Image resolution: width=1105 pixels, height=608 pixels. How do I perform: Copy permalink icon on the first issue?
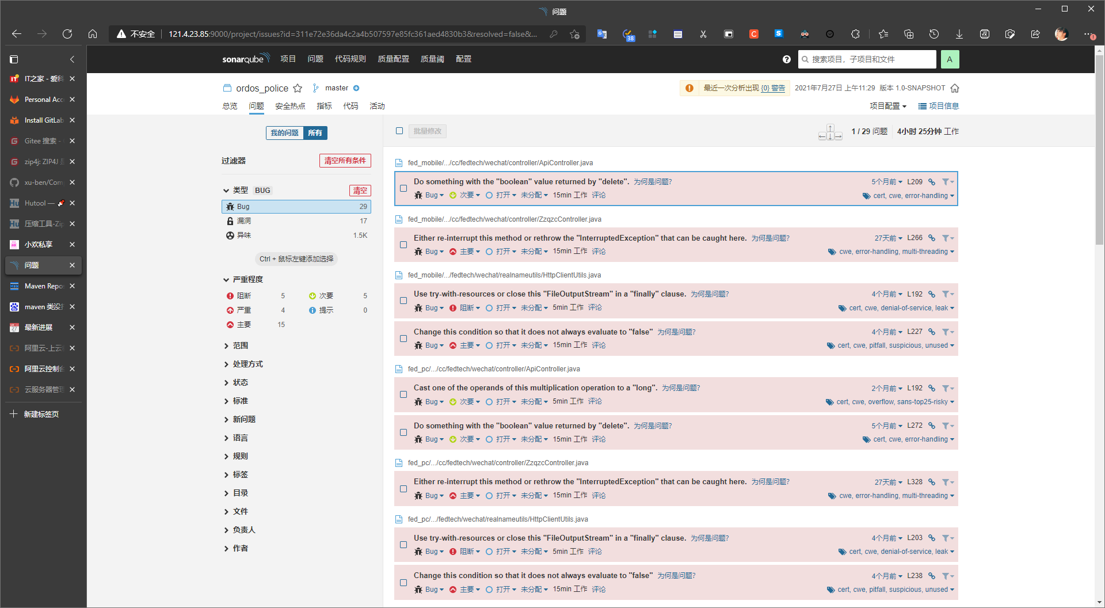pyautogui.click(x=932, y=181)
